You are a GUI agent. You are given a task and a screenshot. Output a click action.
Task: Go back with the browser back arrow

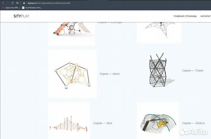point(3,3)
